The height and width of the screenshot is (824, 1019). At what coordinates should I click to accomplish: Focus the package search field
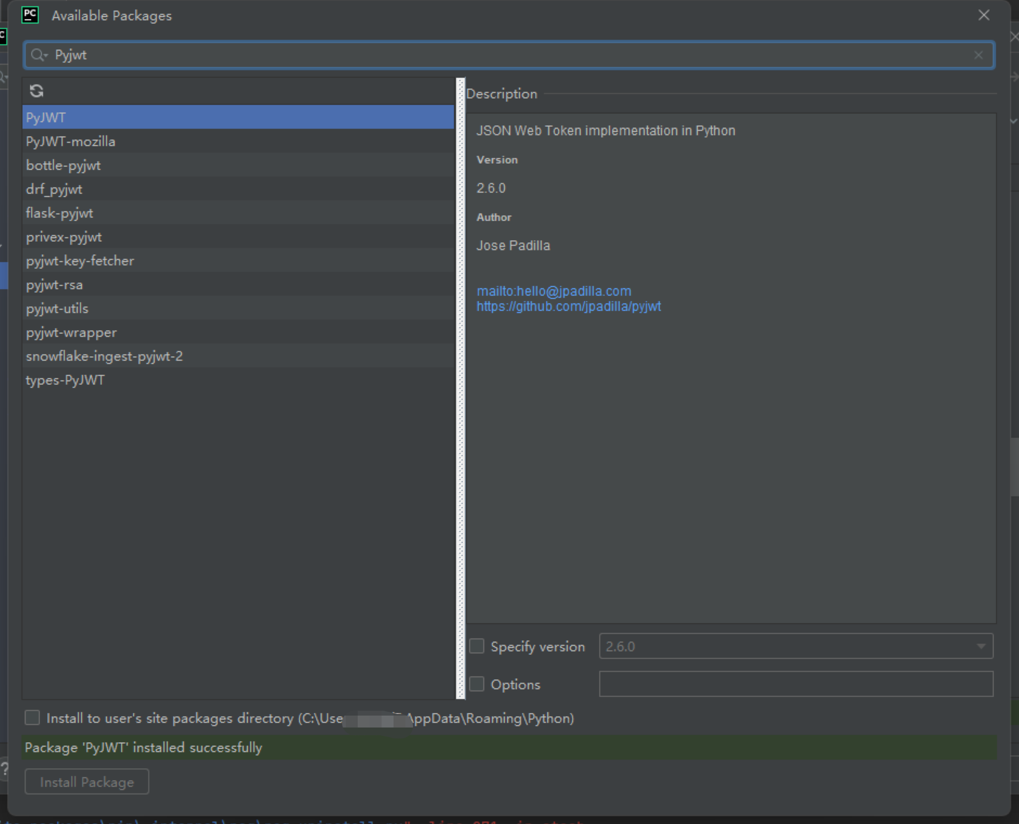(x=509, y=55)
